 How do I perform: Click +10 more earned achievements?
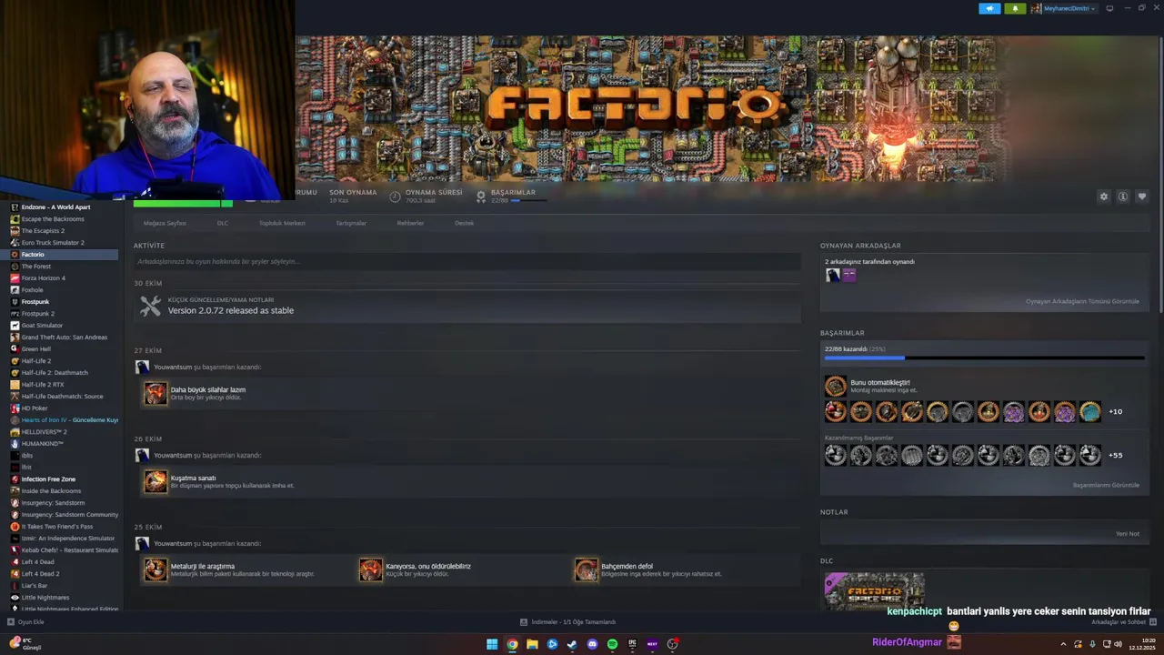pyautogui.click(x=1115, y=411)
